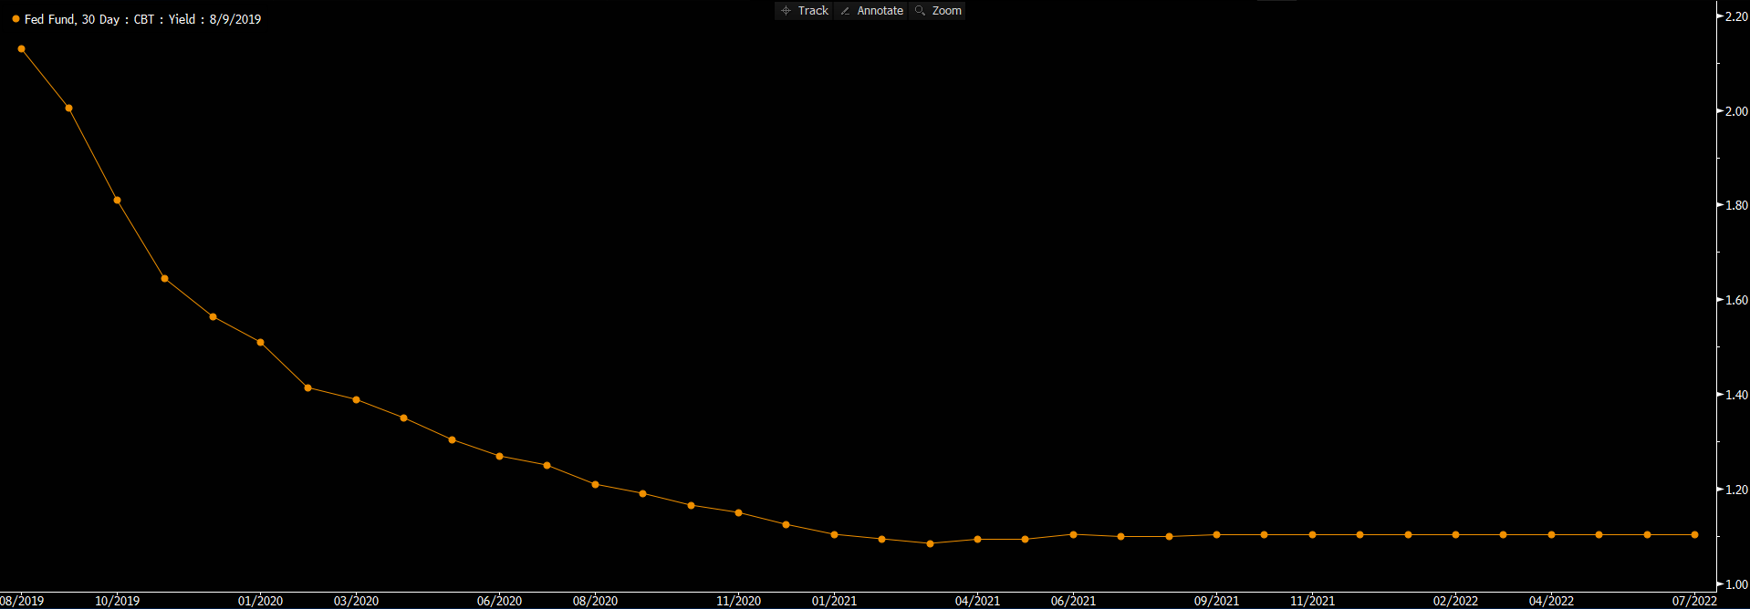Select the data point above the 01/2020 label
Image resolution: width=1750 pixels, height=609 pixels.
pyautogui.click(x=260, y=343)
